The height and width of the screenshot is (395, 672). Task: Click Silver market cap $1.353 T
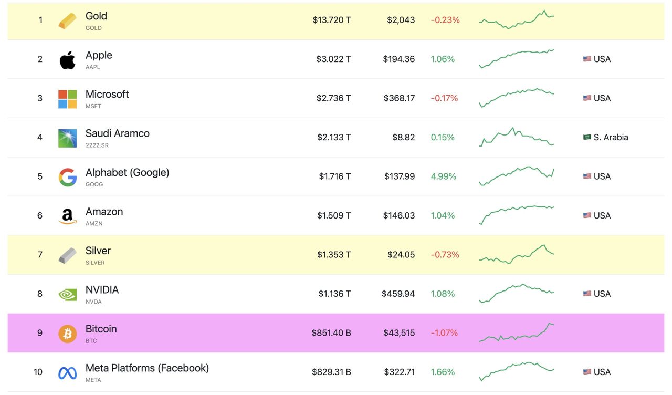[334, 255]
